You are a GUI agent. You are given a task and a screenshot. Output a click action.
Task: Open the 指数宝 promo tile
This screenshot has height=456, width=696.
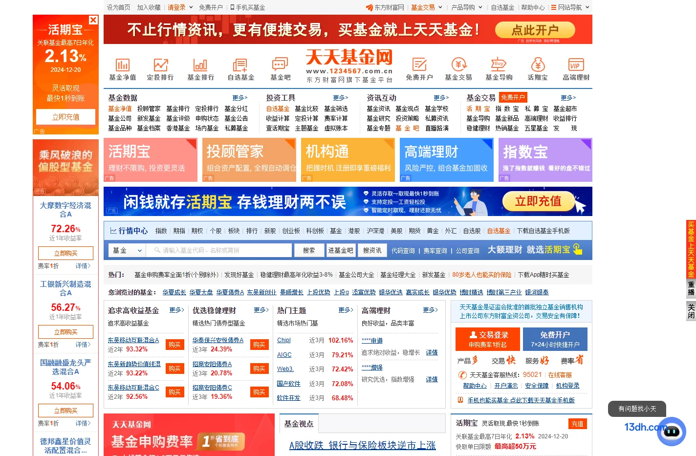tap(545, 160)
